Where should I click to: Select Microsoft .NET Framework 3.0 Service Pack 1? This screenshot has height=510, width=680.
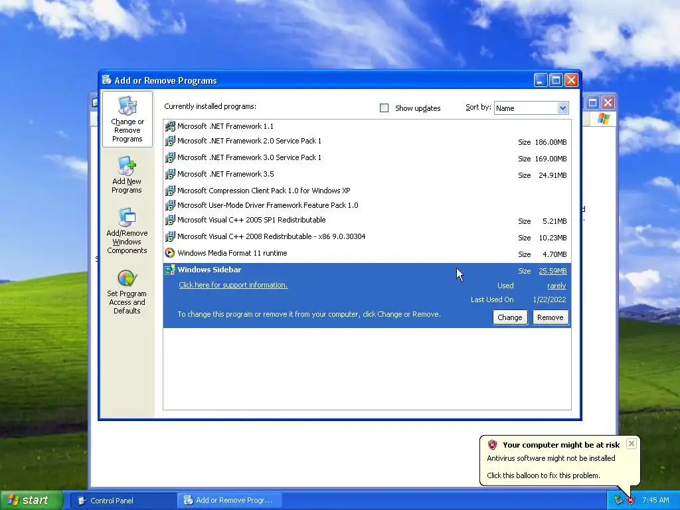pos(367,158)
